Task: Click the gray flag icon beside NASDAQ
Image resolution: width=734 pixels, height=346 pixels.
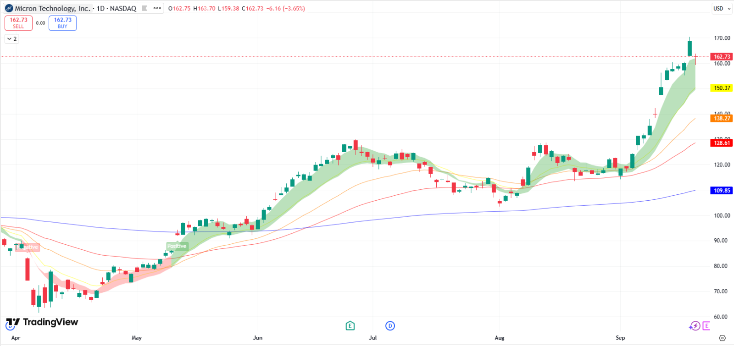Action: click(145, 8)
